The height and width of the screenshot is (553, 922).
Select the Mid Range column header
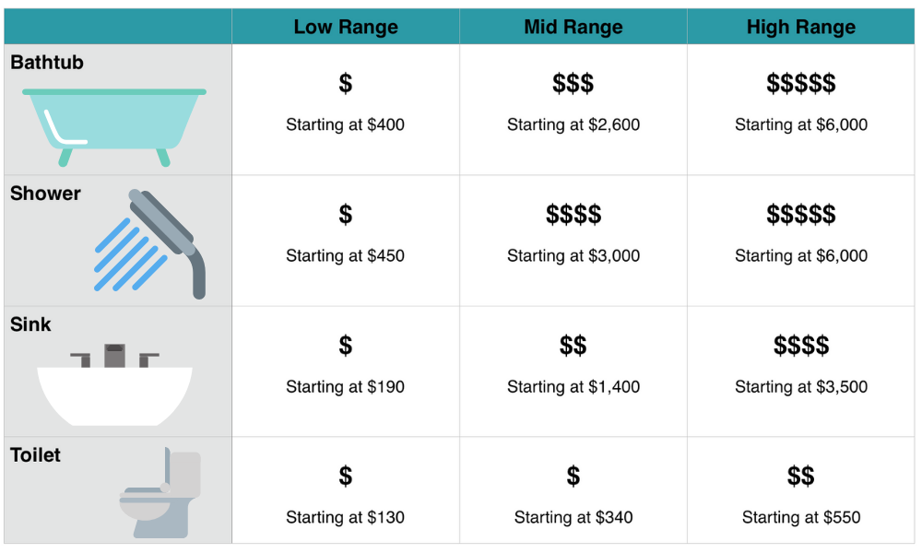pyautogui.click(x=573, y=27)
